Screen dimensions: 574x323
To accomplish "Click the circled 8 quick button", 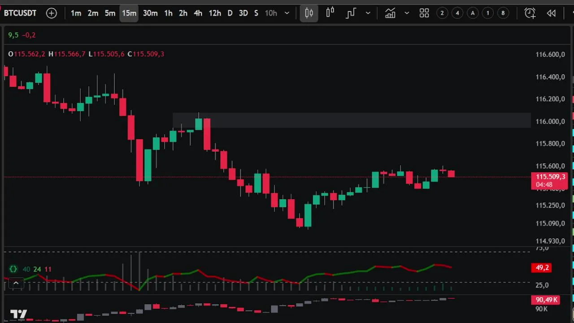I will click(503, 13).
